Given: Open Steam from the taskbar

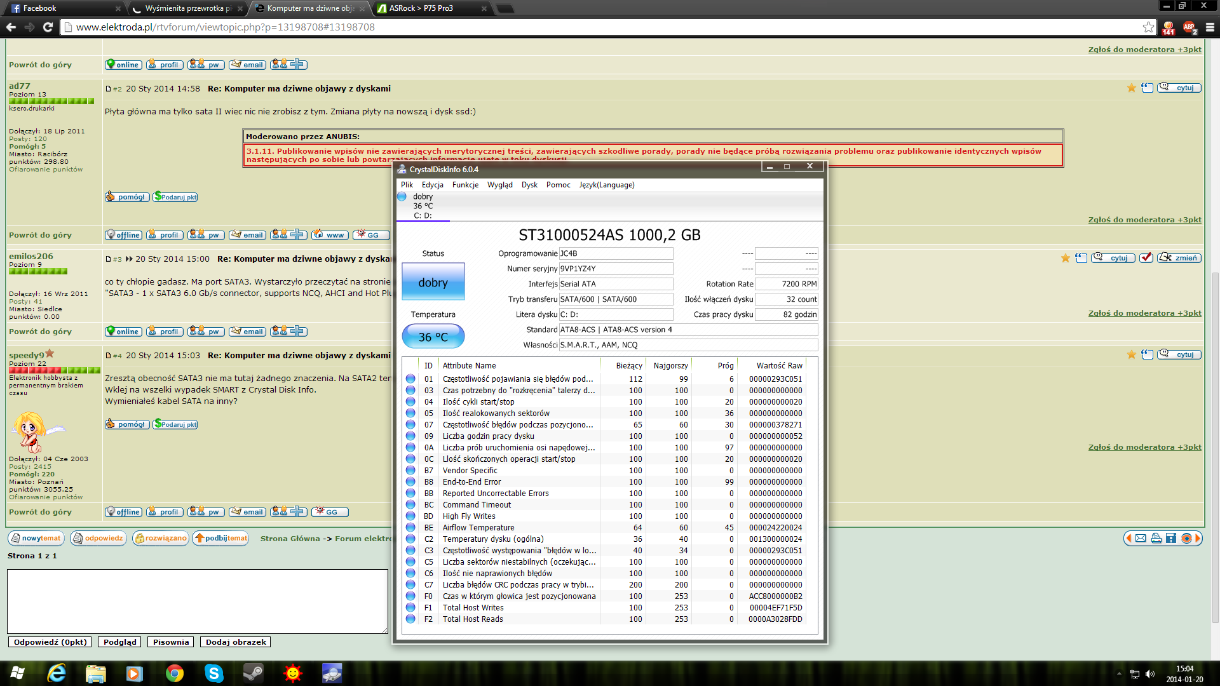Looking at the screenshot, I should click(x=254, y=673).
